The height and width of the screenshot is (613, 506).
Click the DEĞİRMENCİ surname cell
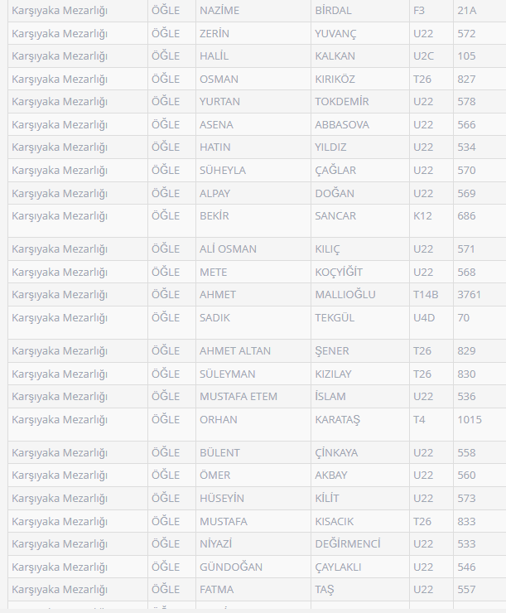point(348,544)
